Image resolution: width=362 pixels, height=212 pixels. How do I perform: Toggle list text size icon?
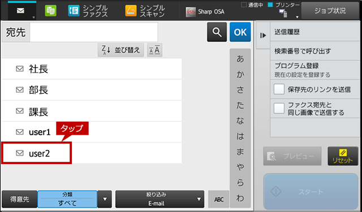click(x=154, y=50)
